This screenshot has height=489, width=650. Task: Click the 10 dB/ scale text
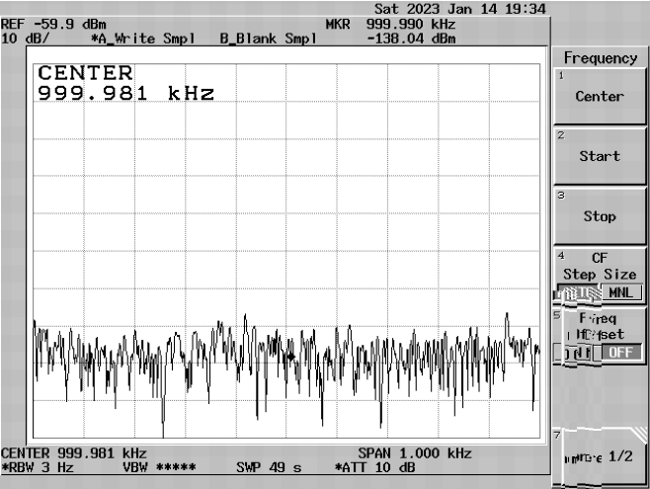[x=26, y=39]
